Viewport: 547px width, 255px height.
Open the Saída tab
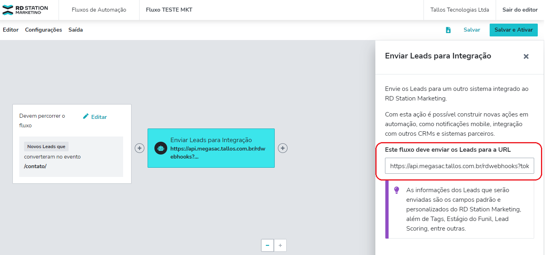(x=76, y=30)
